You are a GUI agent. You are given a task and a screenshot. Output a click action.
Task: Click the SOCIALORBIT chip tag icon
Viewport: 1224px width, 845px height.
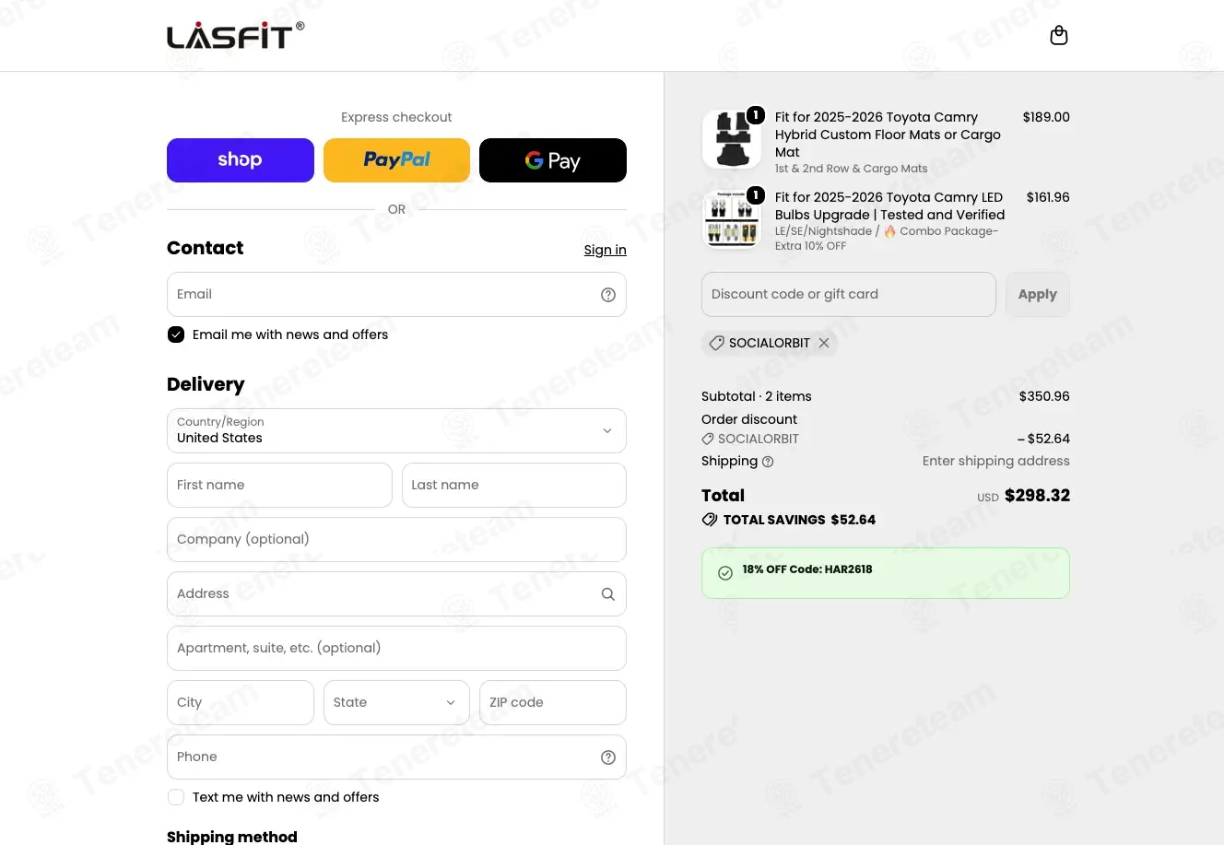[x=716, y=343]
